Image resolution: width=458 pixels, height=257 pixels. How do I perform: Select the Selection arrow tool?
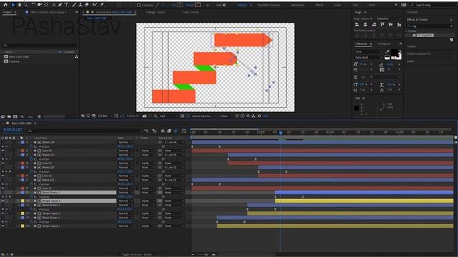tap(13, 5)
